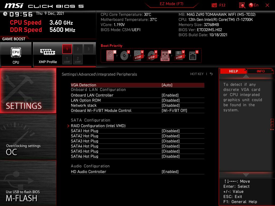Toggle the Game Boost CPU button
275x206 pixels.
point(16,55)
